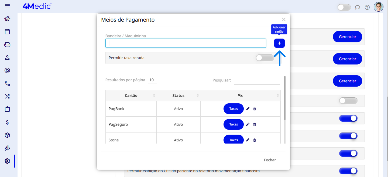The image size is (388, 177).
Task: Open the help question mark icon
Action: click(x=367, y=7)
